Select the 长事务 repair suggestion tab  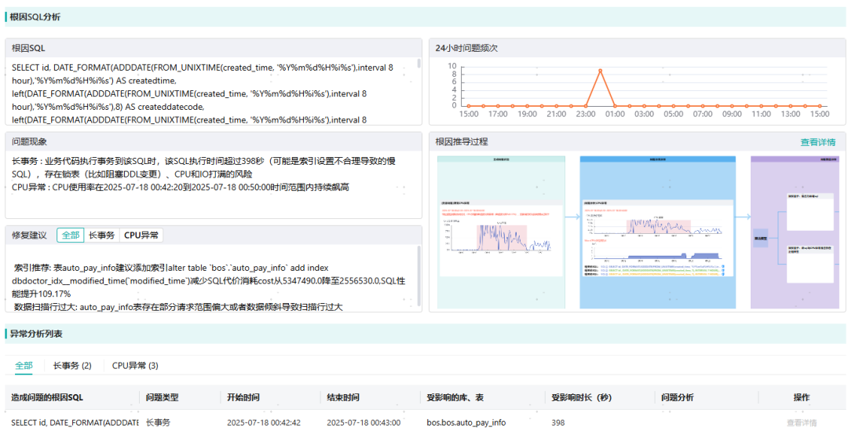point(101,236)
